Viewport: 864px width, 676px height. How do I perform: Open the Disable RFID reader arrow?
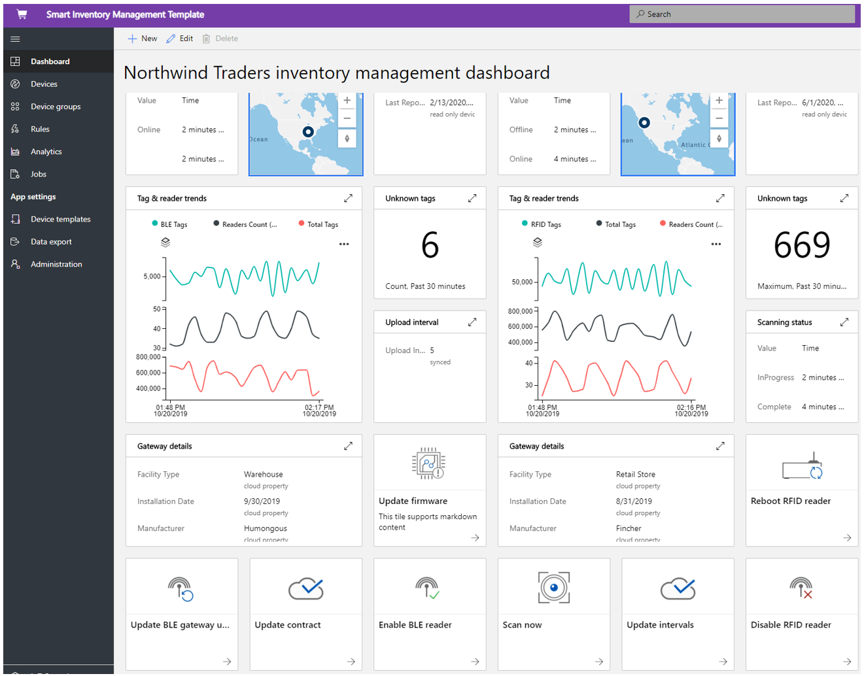(848, 662)
